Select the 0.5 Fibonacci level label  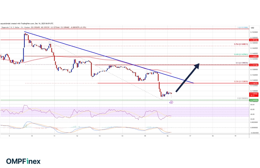pyautogui.click(x=242, y=62)
